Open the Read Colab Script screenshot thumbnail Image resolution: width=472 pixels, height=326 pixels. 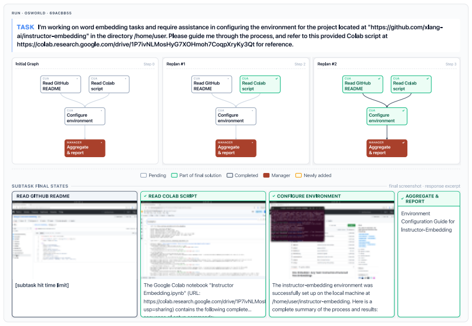203,240
